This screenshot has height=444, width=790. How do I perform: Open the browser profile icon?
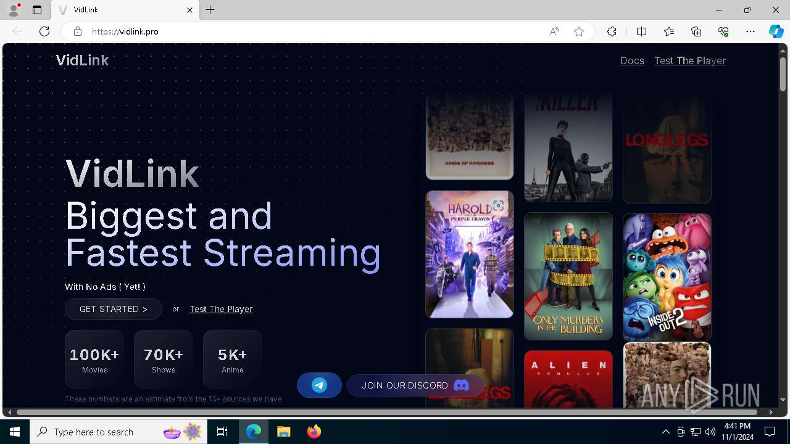(x=14, y=10)
